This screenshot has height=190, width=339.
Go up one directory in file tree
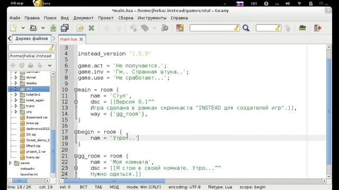click(x=13, y=65)
